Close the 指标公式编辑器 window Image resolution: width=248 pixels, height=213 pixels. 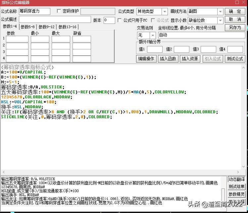click(244, 2)
